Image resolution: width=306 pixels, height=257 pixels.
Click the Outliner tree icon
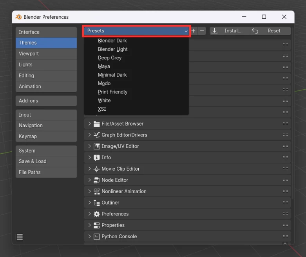[97, 203]
